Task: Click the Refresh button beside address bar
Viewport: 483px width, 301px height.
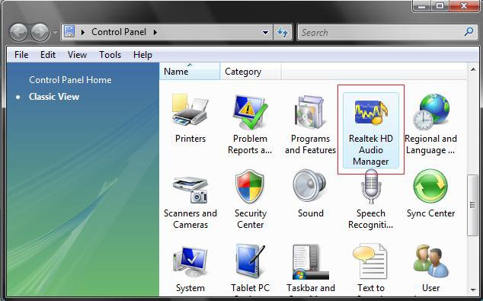Action: (283, 32)
